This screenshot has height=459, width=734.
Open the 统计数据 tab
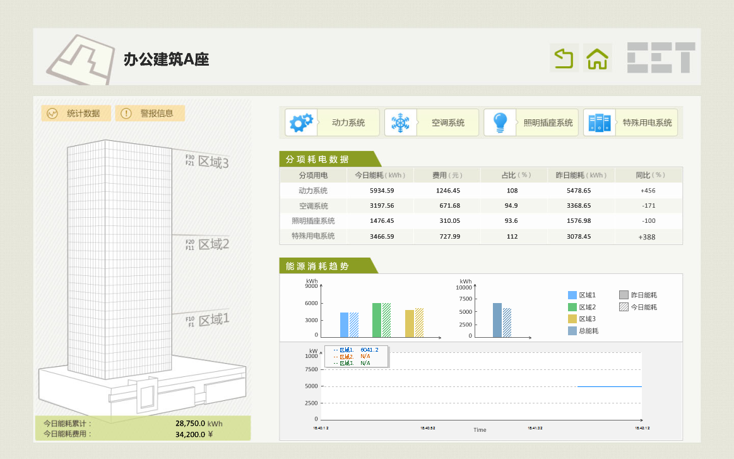[76, 114]
